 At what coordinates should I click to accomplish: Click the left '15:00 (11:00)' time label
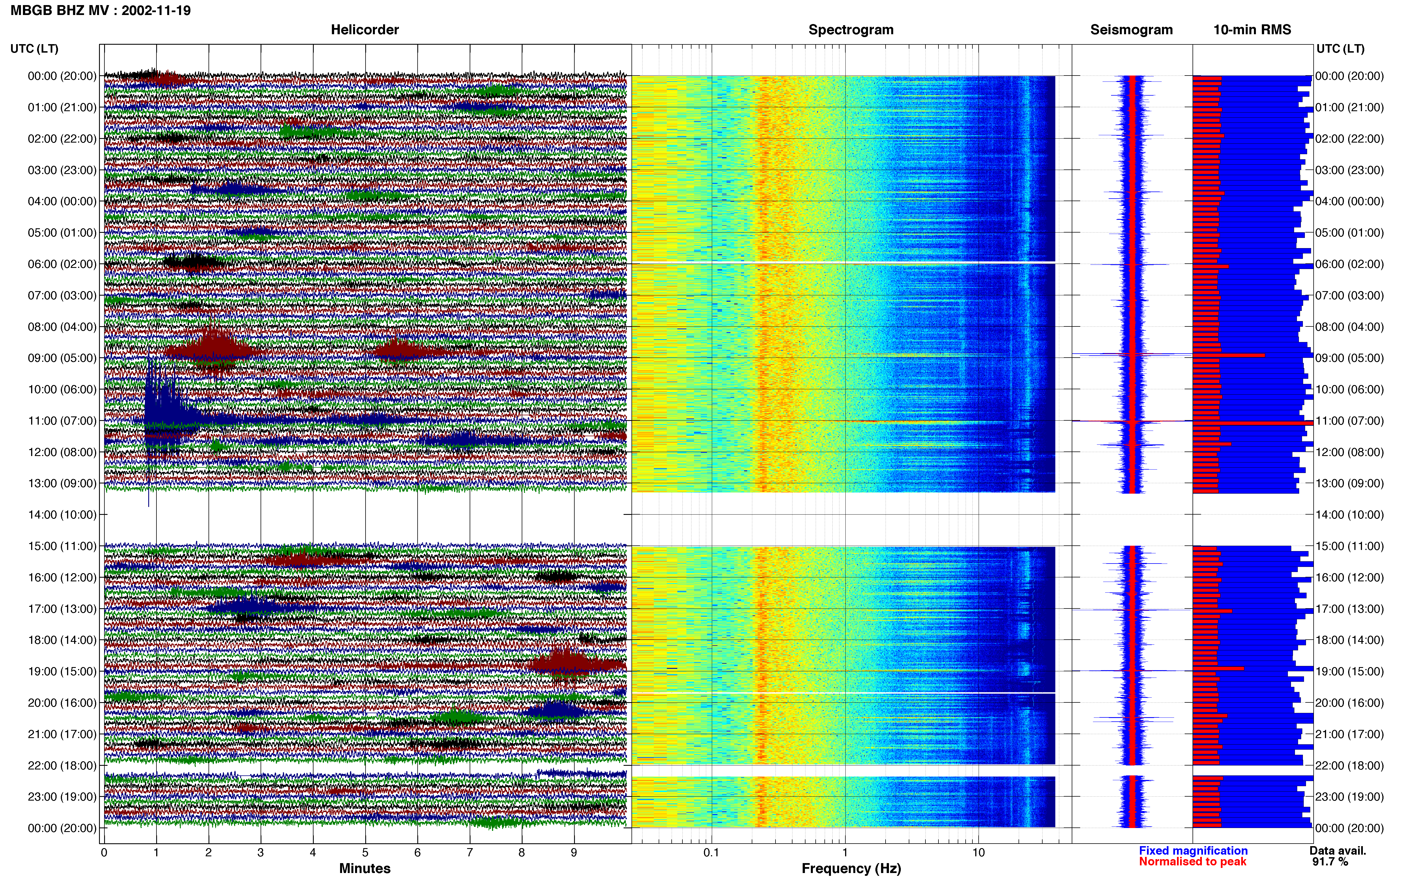62,546
